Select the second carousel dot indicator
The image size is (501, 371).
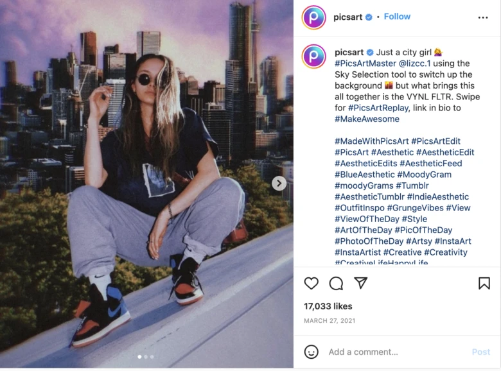(146, 357)
